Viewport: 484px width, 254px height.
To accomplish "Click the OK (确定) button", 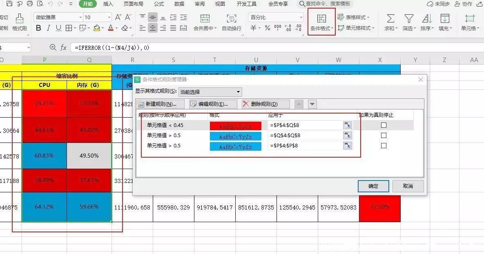I will coord(373,186).
